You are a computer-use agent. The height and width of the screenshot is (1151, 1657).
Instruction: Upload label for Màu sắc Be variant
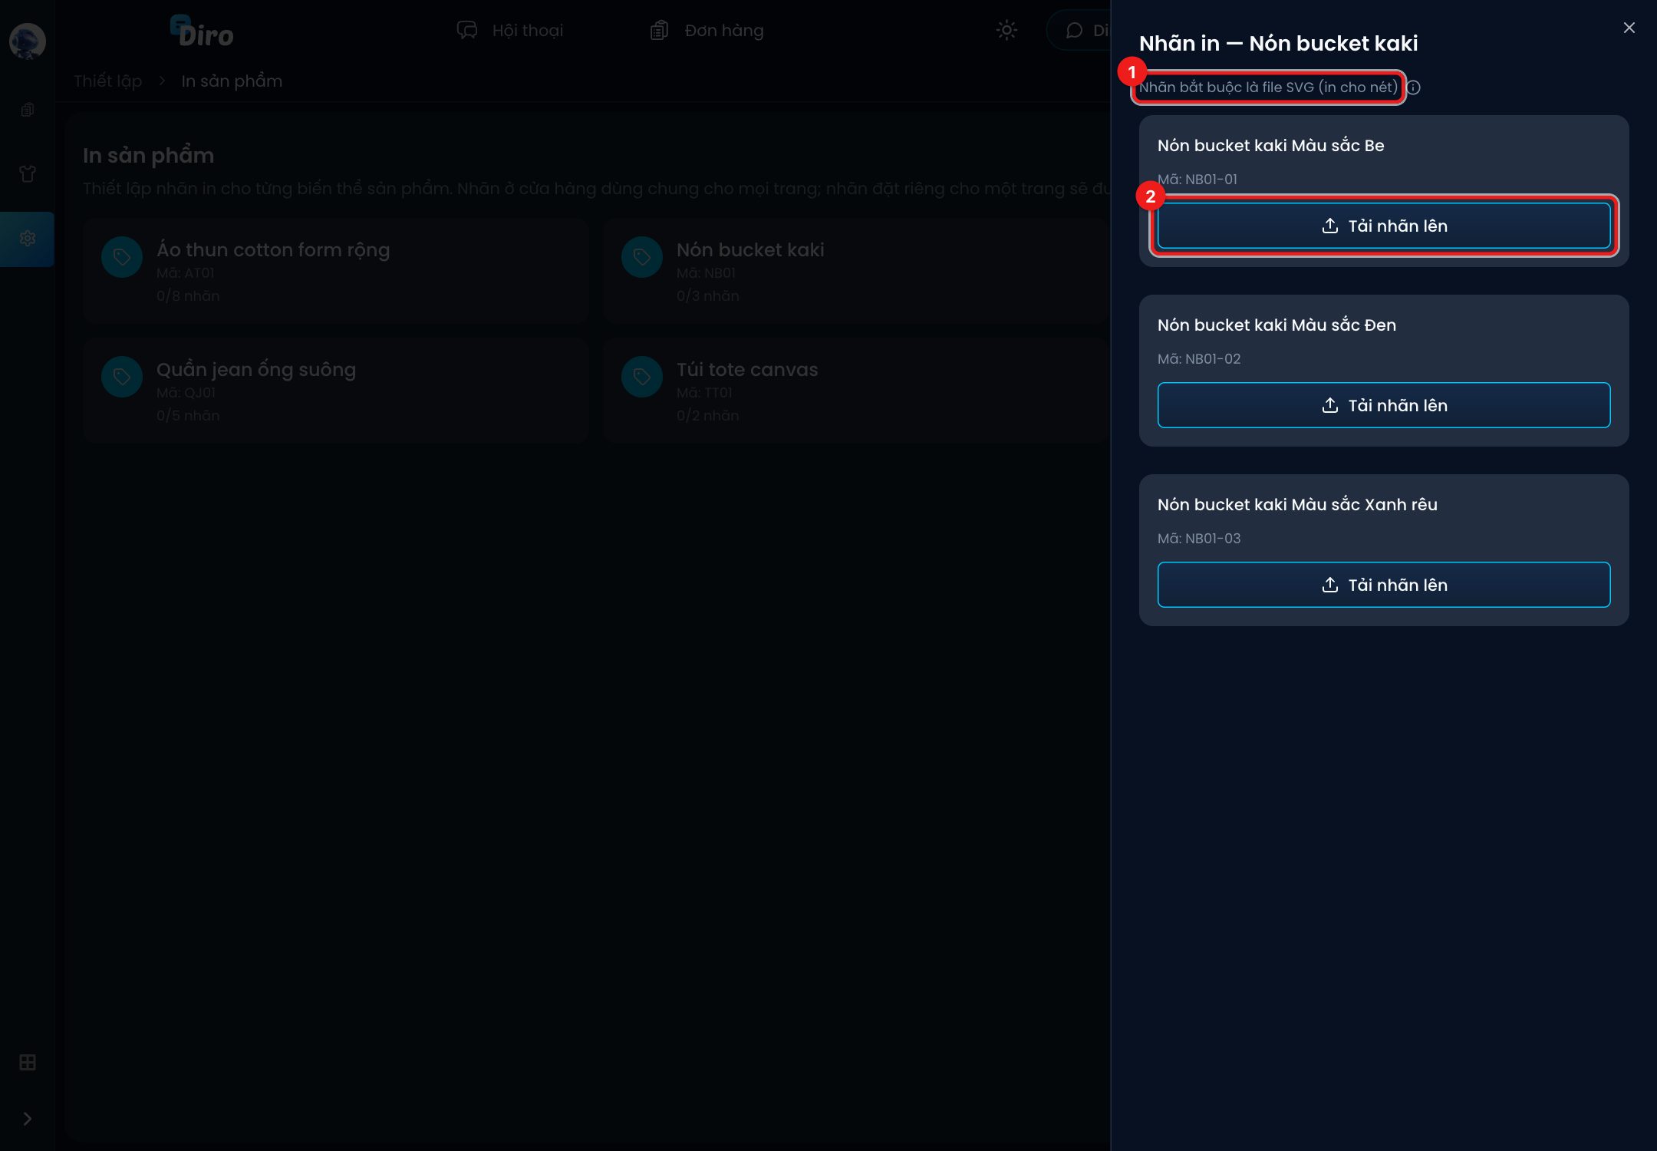click(1384, 226)
